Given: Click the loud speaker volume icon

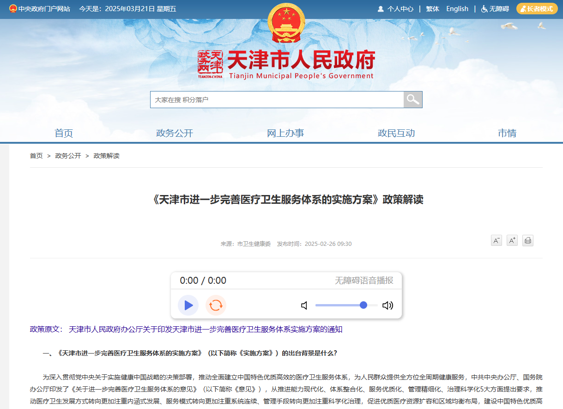Looking at the screenshot, I should (388, 305).
